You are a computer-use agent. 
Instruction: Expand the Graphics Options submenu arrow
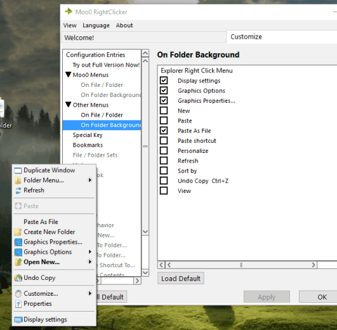pos(90,252)
